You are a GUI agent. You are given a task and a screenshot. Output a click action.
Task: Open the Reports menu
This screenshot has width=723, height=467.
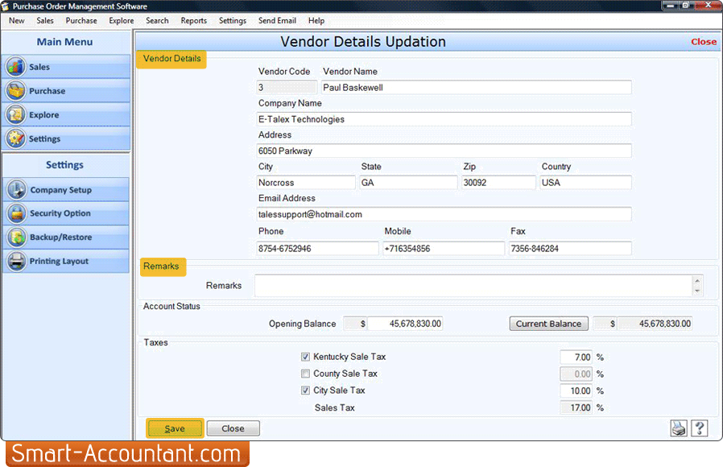point(193,20)
